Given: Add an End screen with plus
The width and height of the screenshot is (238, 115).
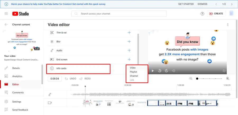Looking at the screenshot, I should [129, 59].
